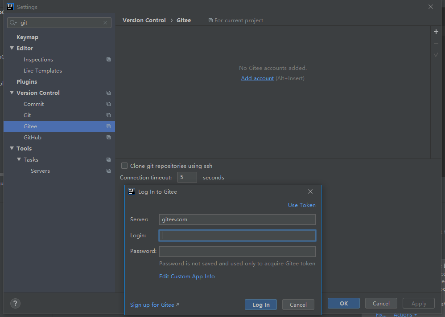
Task: Open the Keymap settings page
Action: click(27, 37)
